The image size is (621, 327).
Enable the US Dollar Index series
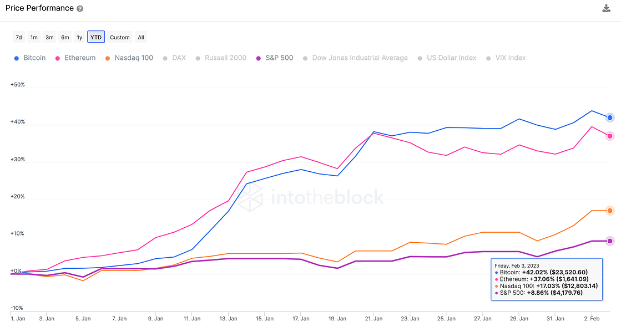coord(447,58)
